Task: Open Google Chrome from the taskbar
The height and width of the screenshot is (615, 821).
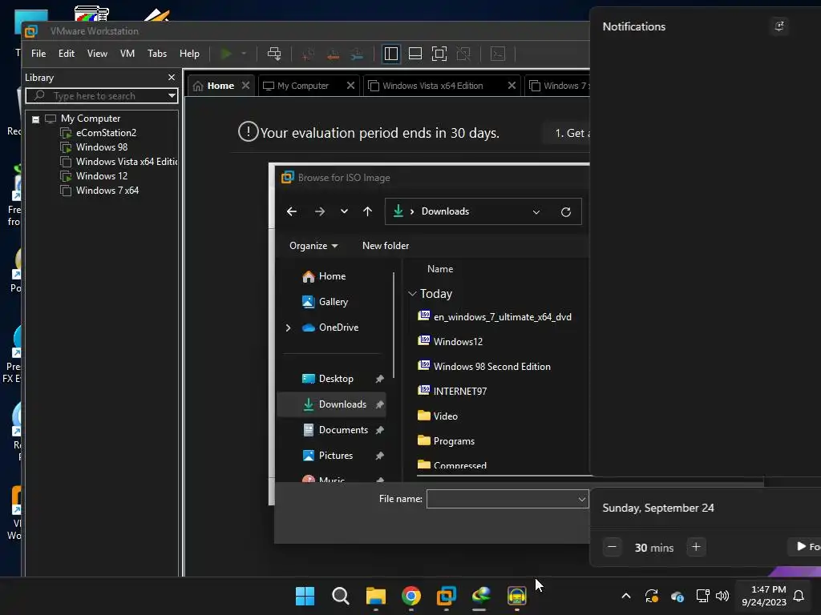Action: pyautogui.click(x=411, y=596)
